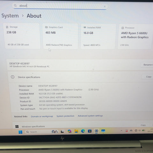
Task: Open the volume speaker tray icon
Action: coord(140,130)
